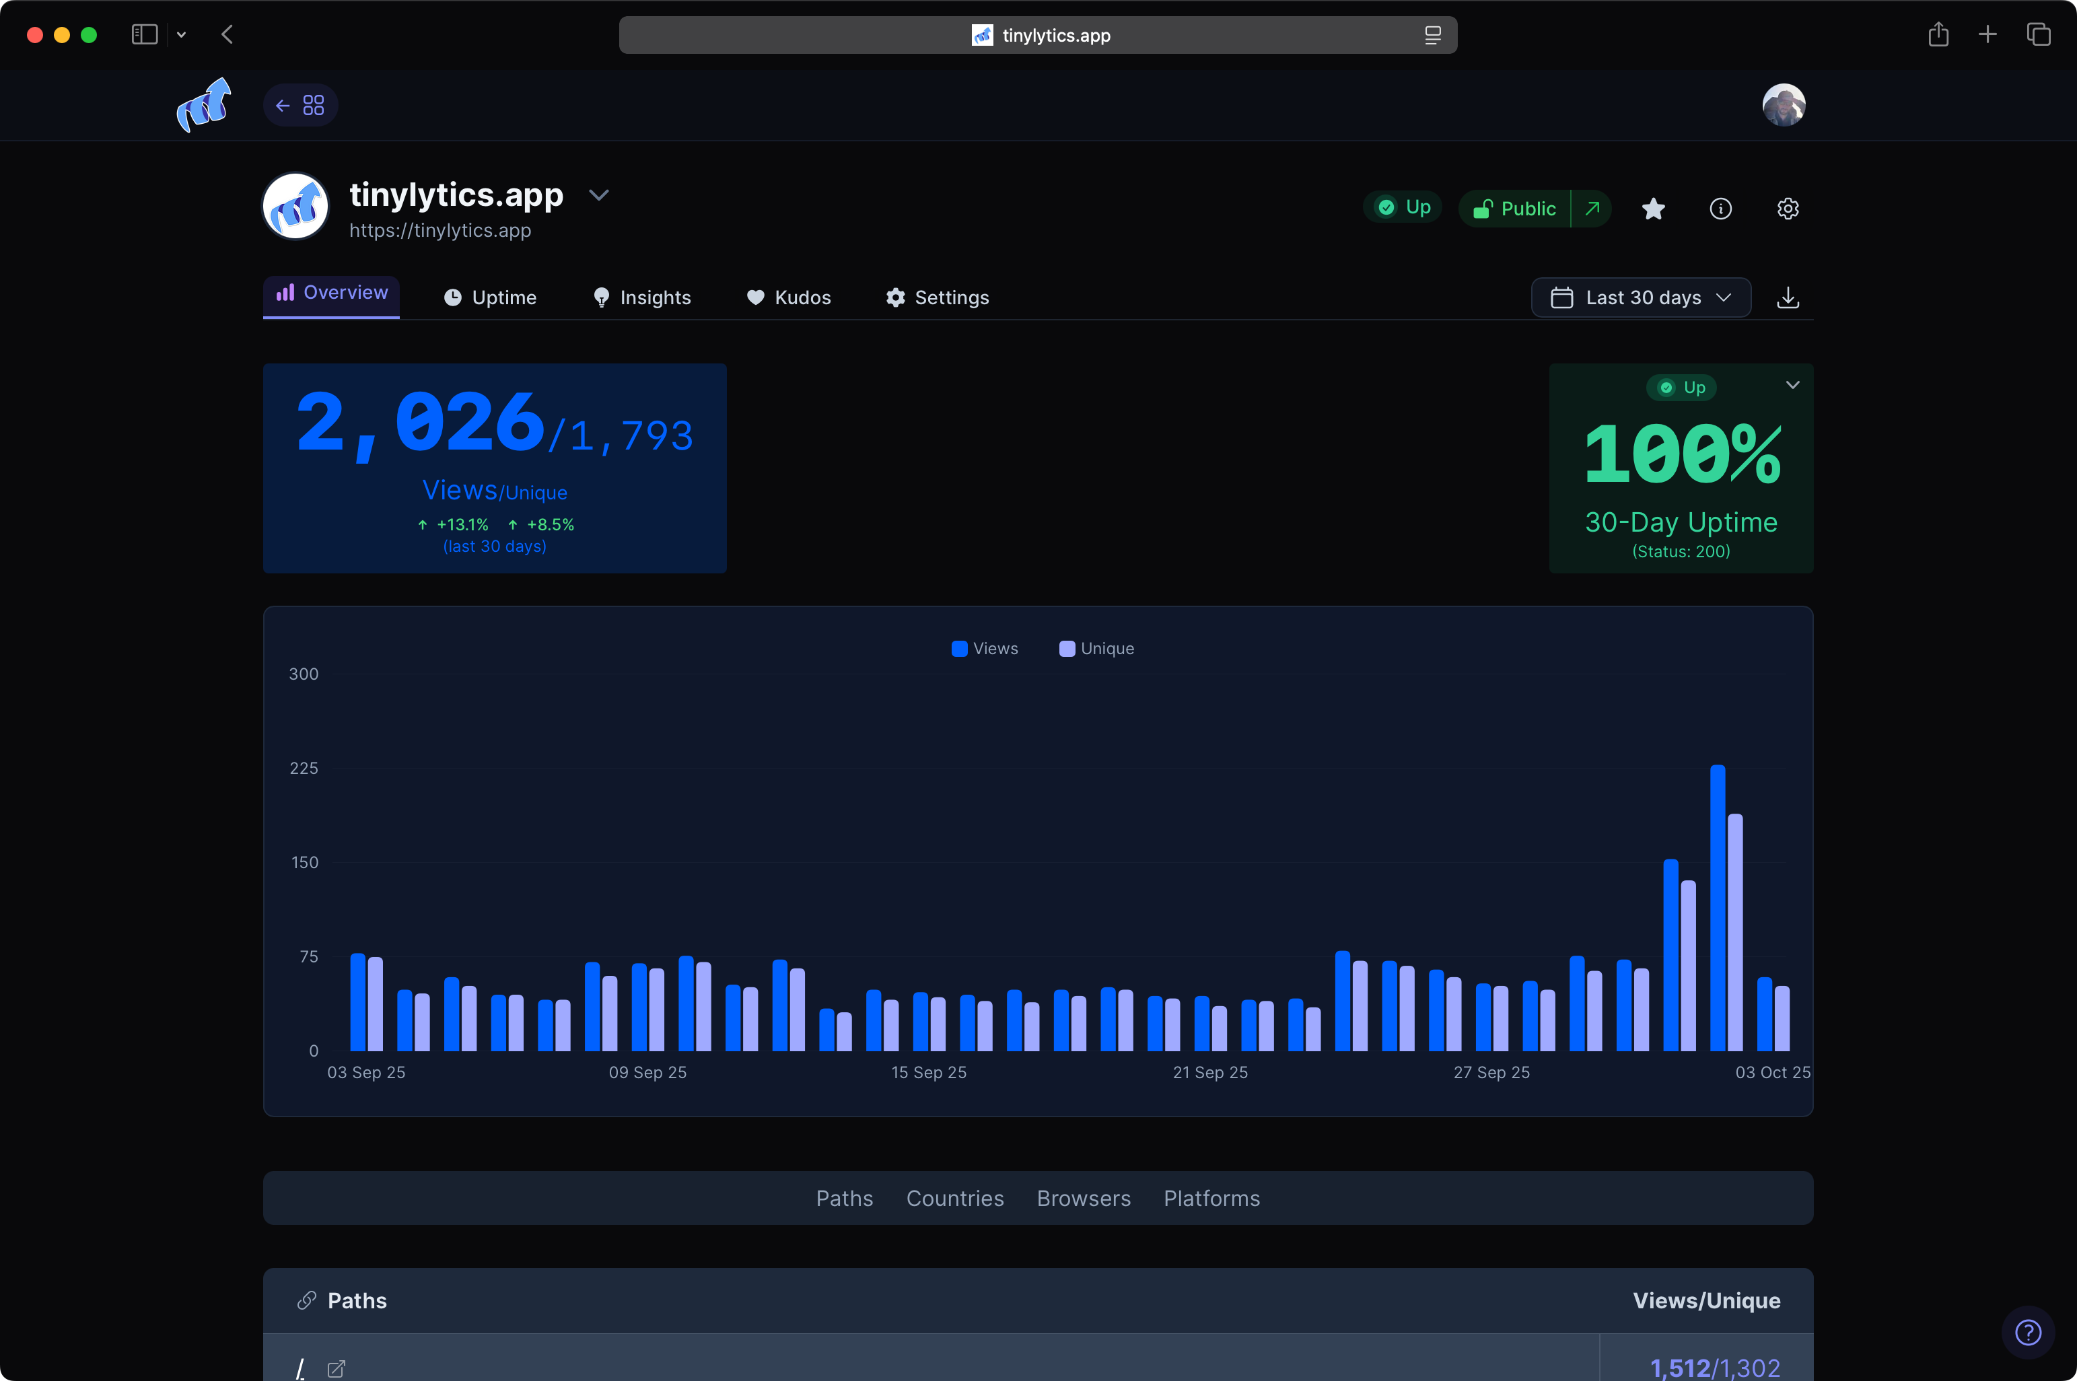Switch to the Uptime tab

[x=490, y=297]
